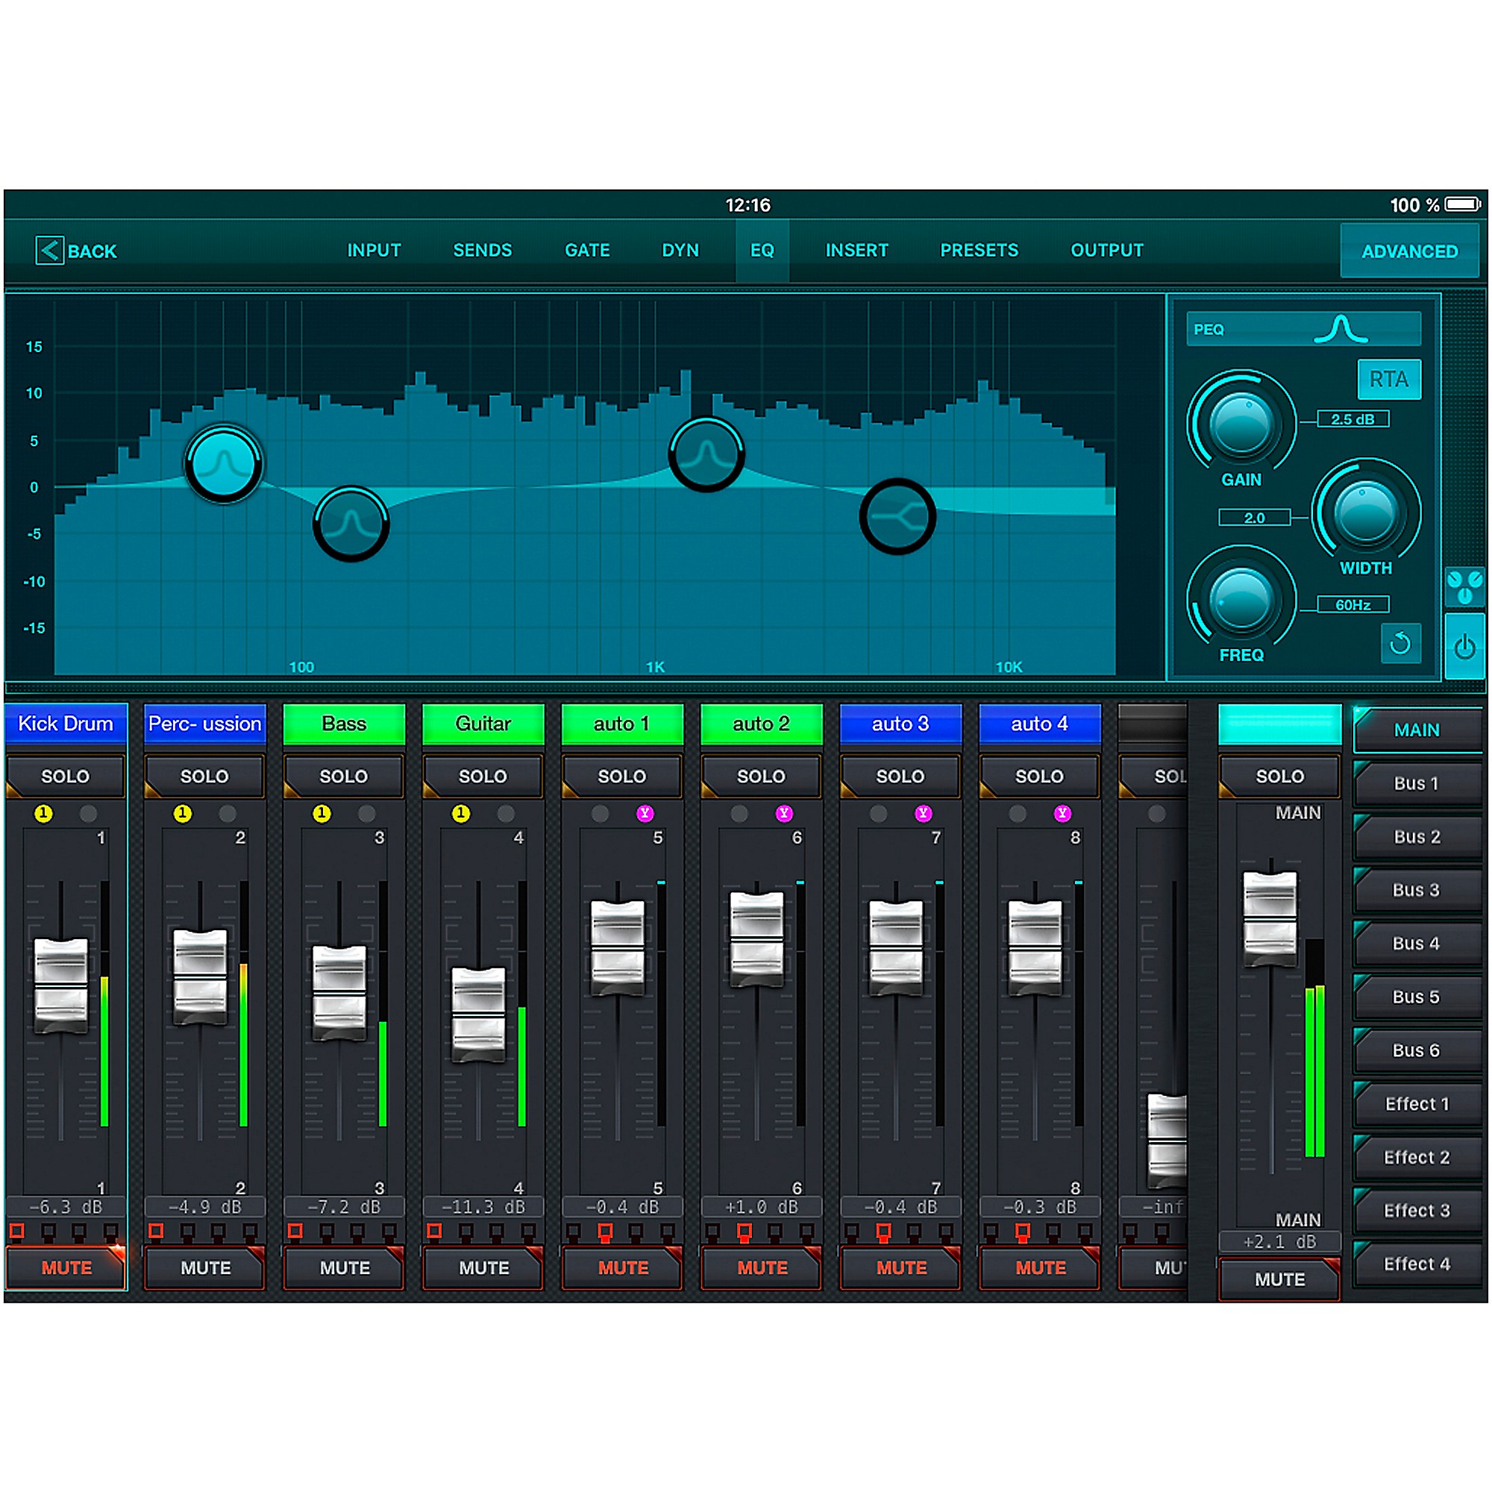Enable the RTA analyzer

click(1388, 379)
